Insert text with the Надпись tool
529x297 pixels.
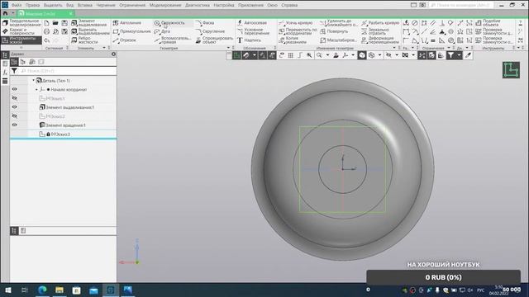(249, 40)
